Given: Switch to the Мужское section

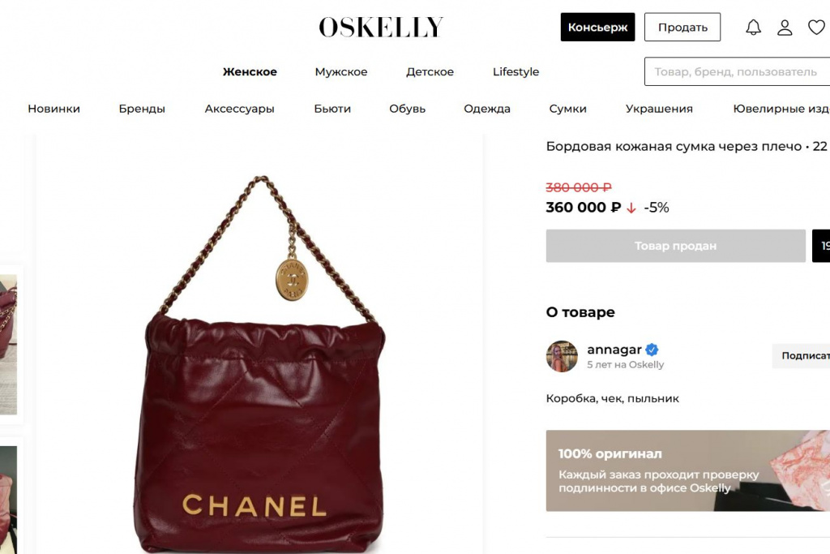Looking at the screenshot, I should click(341, 71).
